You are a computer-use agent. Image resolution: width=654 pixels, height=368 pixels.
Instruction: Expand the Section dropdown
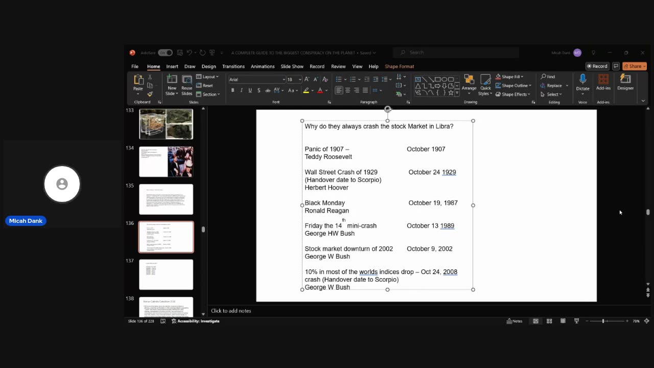click(208, 94)
